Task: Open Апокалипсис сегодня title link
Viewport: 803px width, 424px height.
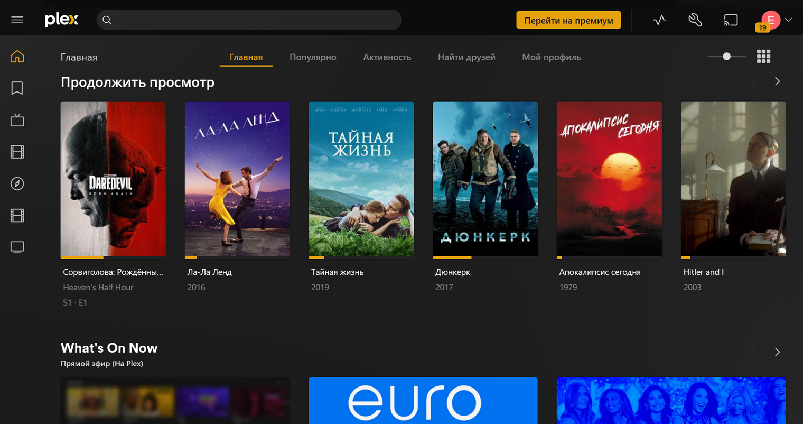Action: click(x=600, y=272)
